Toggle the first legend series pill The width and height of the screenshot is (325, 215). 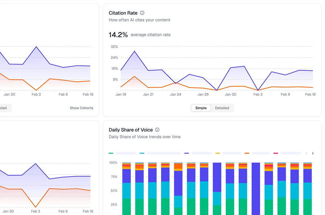(x=126, y=153)
